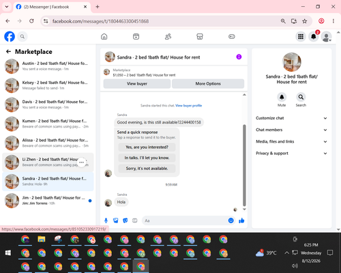341x273 pixels.
Task: Send 'Sorry, it's not available.' reply
Action: click(147, 169)
